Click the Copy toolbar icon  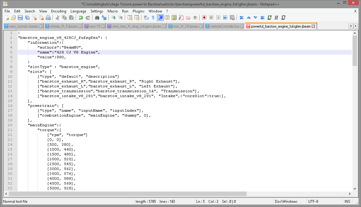(x=65, y=18)
